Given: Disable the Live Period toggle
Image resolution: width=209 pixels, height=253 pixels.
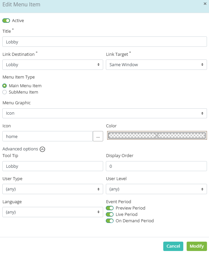Looking at the screenshot, I should [x=110, y=215].
